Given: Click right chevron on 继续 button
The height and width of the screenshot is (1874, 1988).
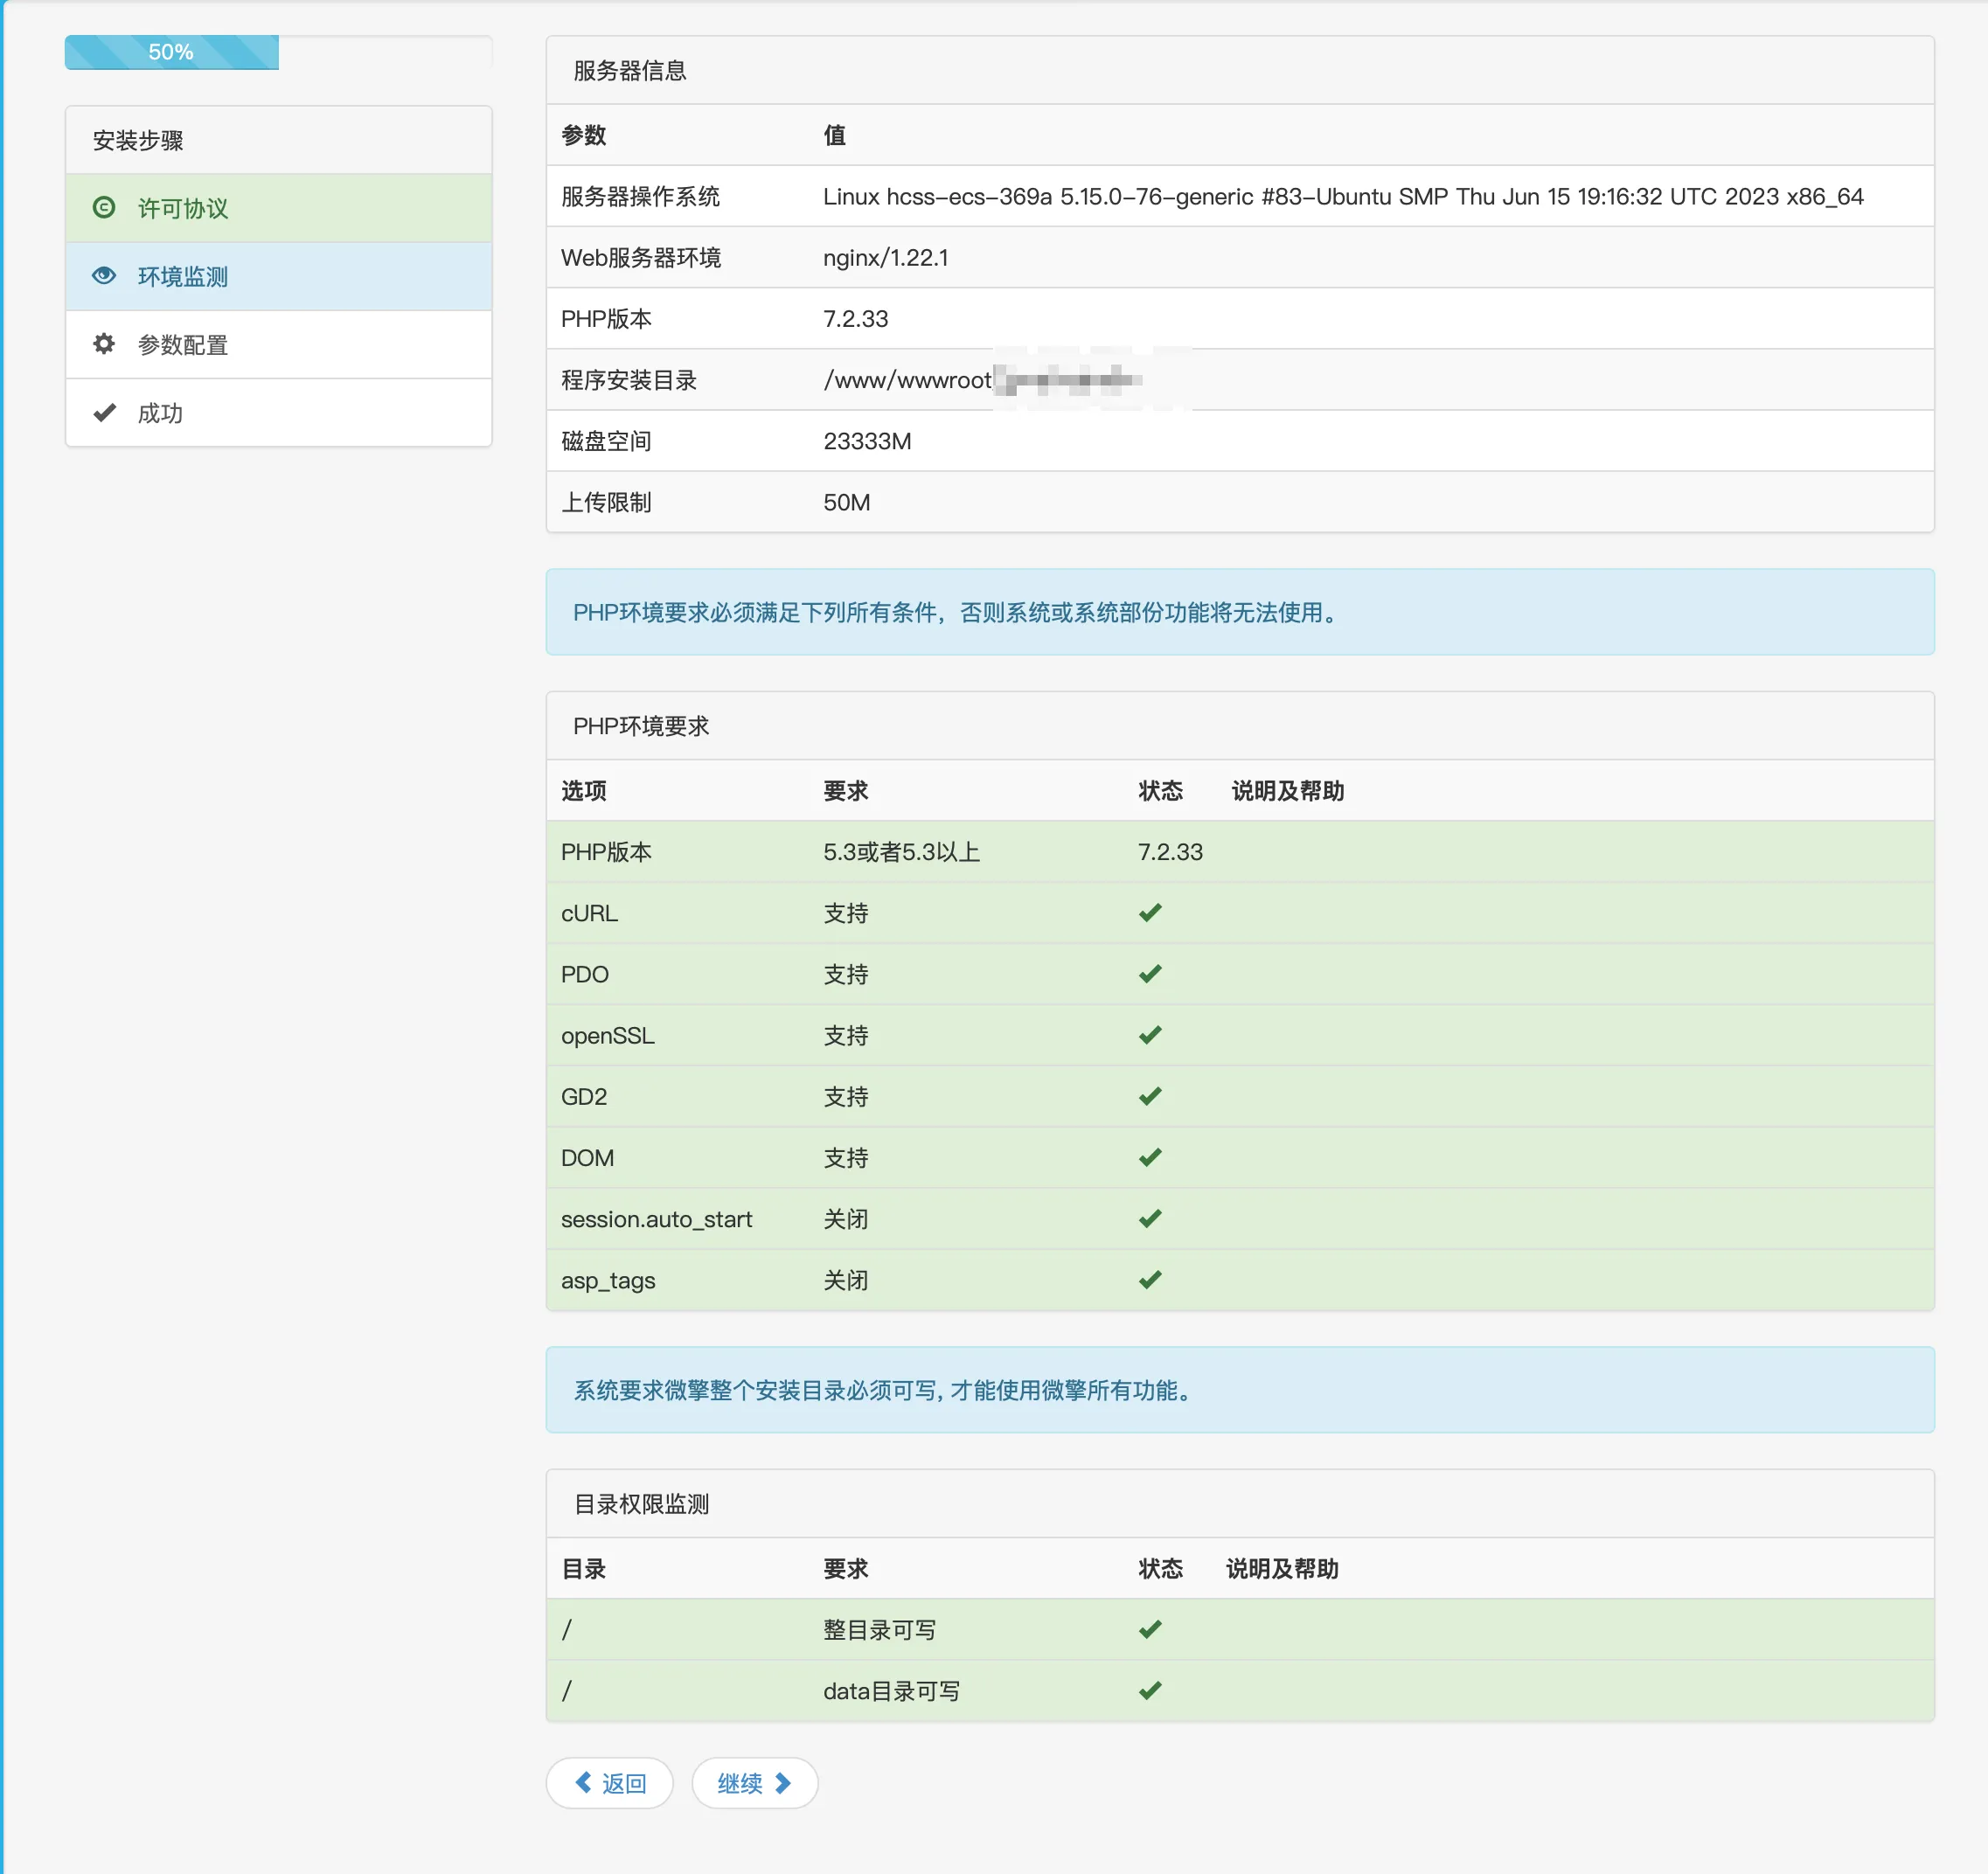Looking at the screenshot, I should pyautogui.click(x=783, y=1782).
